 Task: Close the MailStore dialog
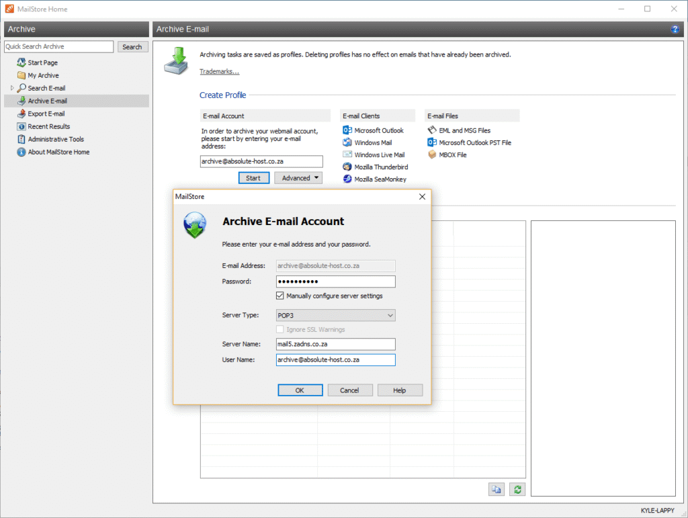tap(422, 196)
